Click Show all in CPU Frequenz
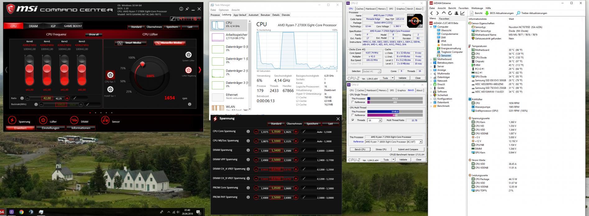Viewport: 589px width, 216px height. pos(94,34)
